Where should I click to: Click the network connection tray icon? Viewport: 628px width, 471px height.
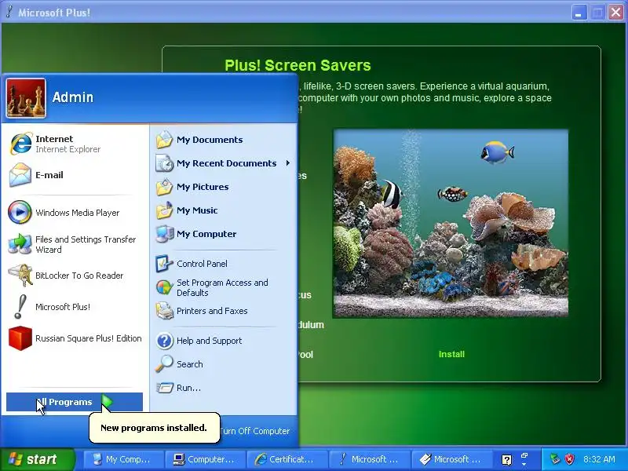(555, 459)
